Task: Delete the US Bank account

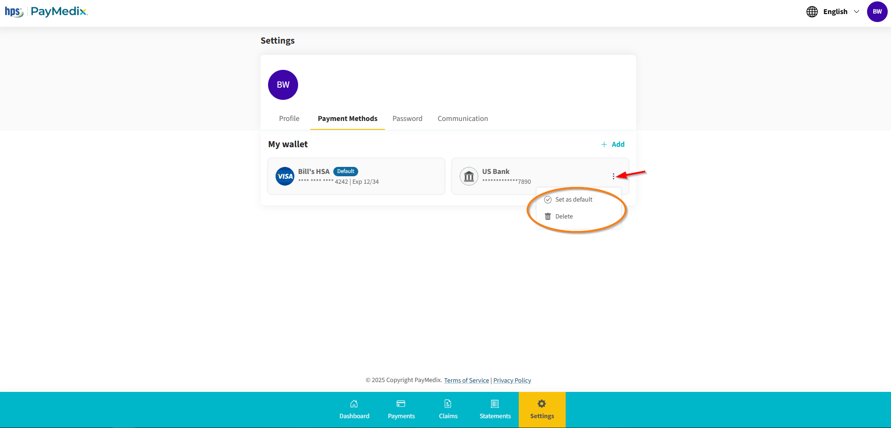Action: pyautogui.click(x=563, y=217)
